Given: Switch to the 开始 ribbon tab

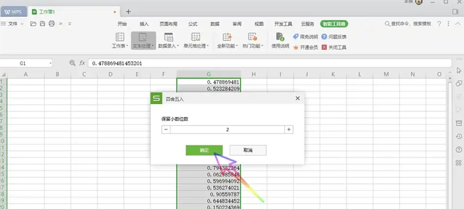Looking at the screenshot, I should pyautogui.click(x=122, y=24).
